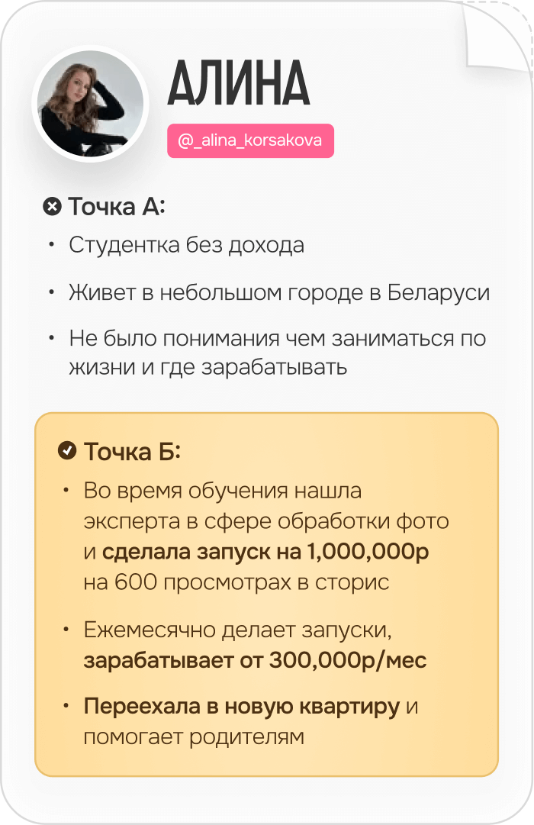The width and height of the screenshot is (534, 825).
Task: Open the @_alina_korsakova handle badge
Action: [x=250, y=140]
